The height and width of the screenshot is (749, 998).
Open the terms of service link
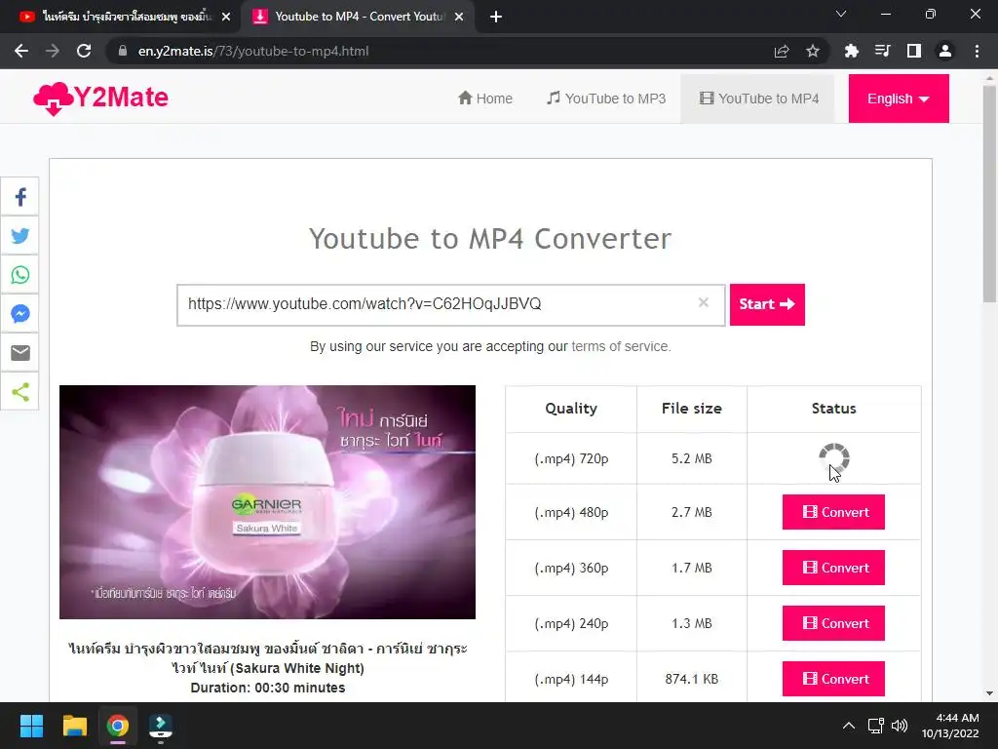click(x=621, y=346)
